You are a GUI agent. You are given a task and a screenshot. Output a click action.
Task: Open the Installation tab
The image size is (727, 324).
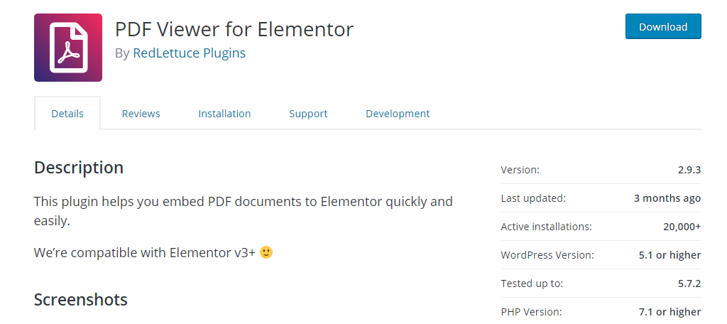[x=224, y=113]
